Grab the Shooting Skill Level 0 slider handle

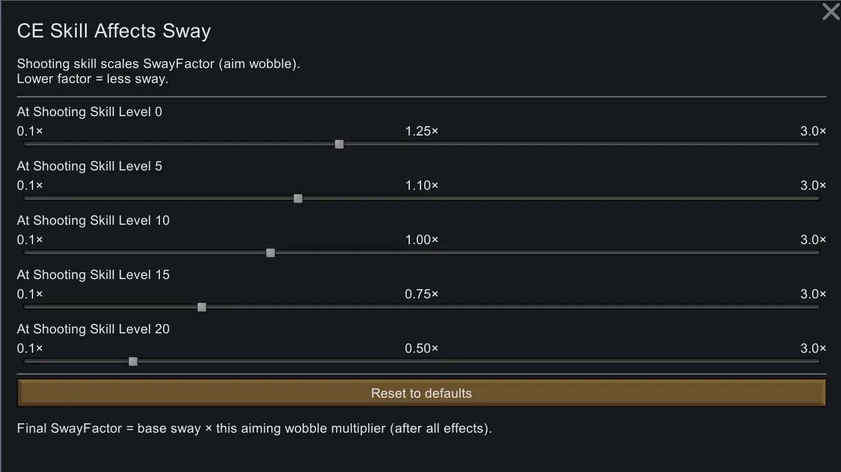point(339,144)
